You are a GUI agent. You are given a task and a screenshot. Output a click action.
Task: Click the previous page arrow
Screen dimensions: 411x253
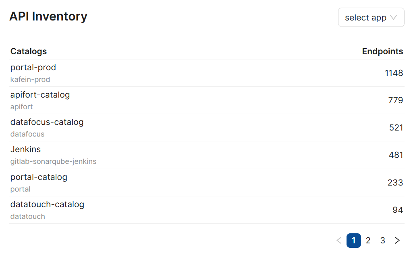click(339, 241)
